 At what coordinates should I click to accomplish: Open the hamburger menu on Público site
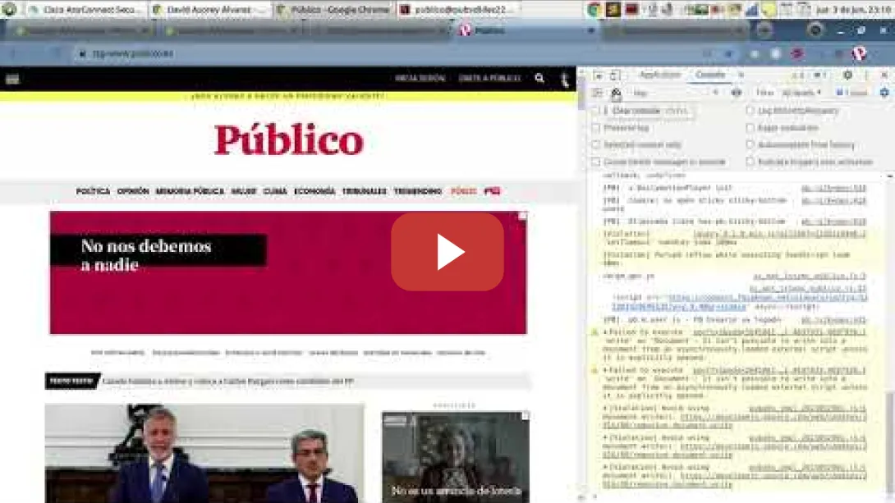[x=12, y=80]
